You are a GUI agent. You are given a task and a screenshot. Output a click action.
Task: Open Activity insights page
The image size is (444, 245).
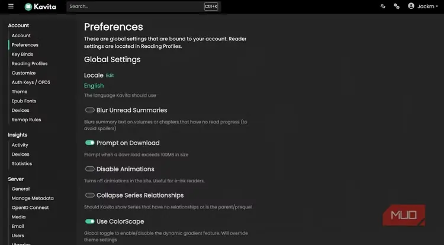coord(20,145)
